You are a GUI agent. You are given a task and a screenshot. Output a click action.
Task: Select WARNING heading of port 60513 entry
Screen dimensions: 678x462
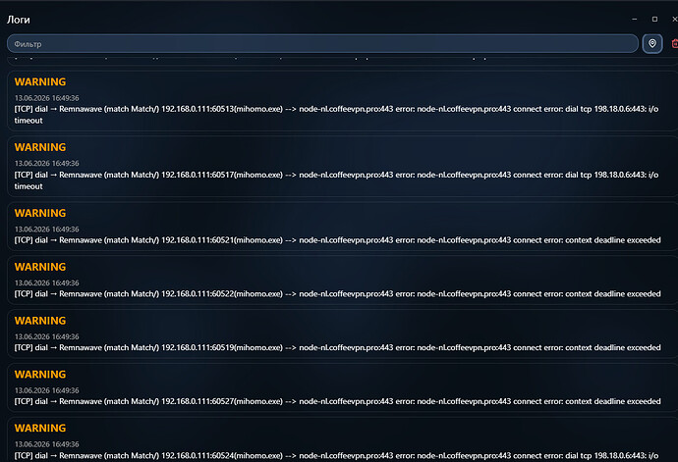(40, 81)
